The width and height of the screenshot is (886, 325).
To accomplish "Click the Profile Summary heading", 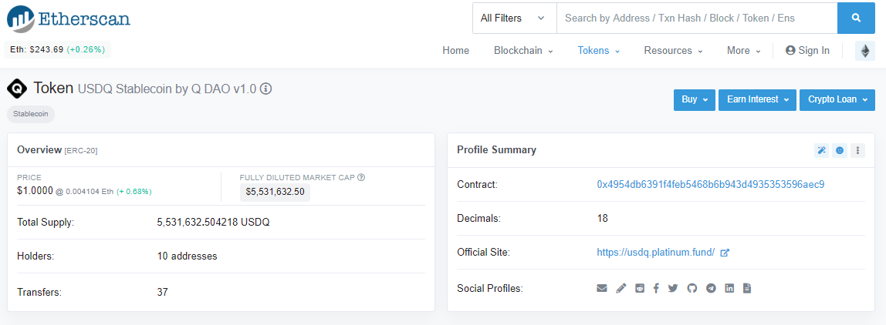I will coord(497,150).
